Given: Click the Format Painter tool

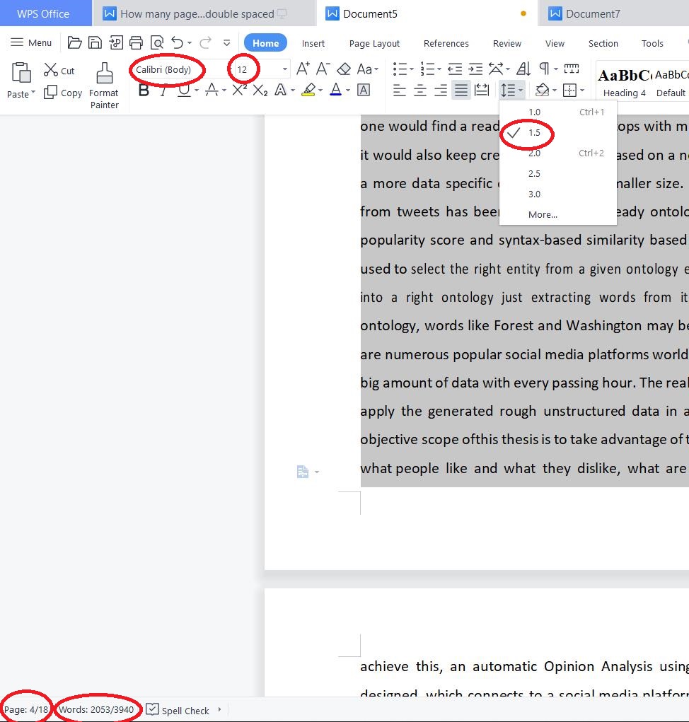Looking at the screenshot, I should 104,85.
